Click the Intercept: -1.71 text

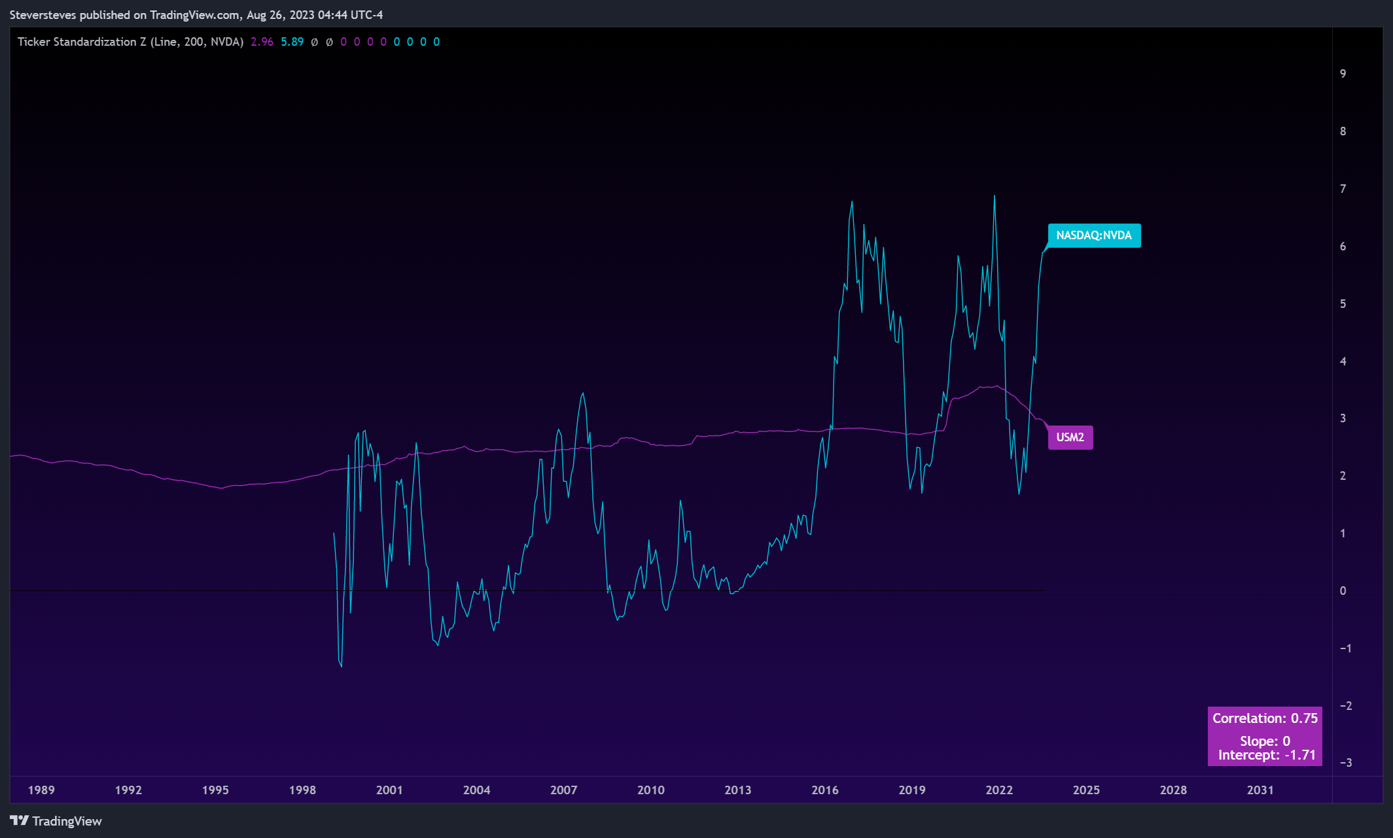tap(1267, 755)
